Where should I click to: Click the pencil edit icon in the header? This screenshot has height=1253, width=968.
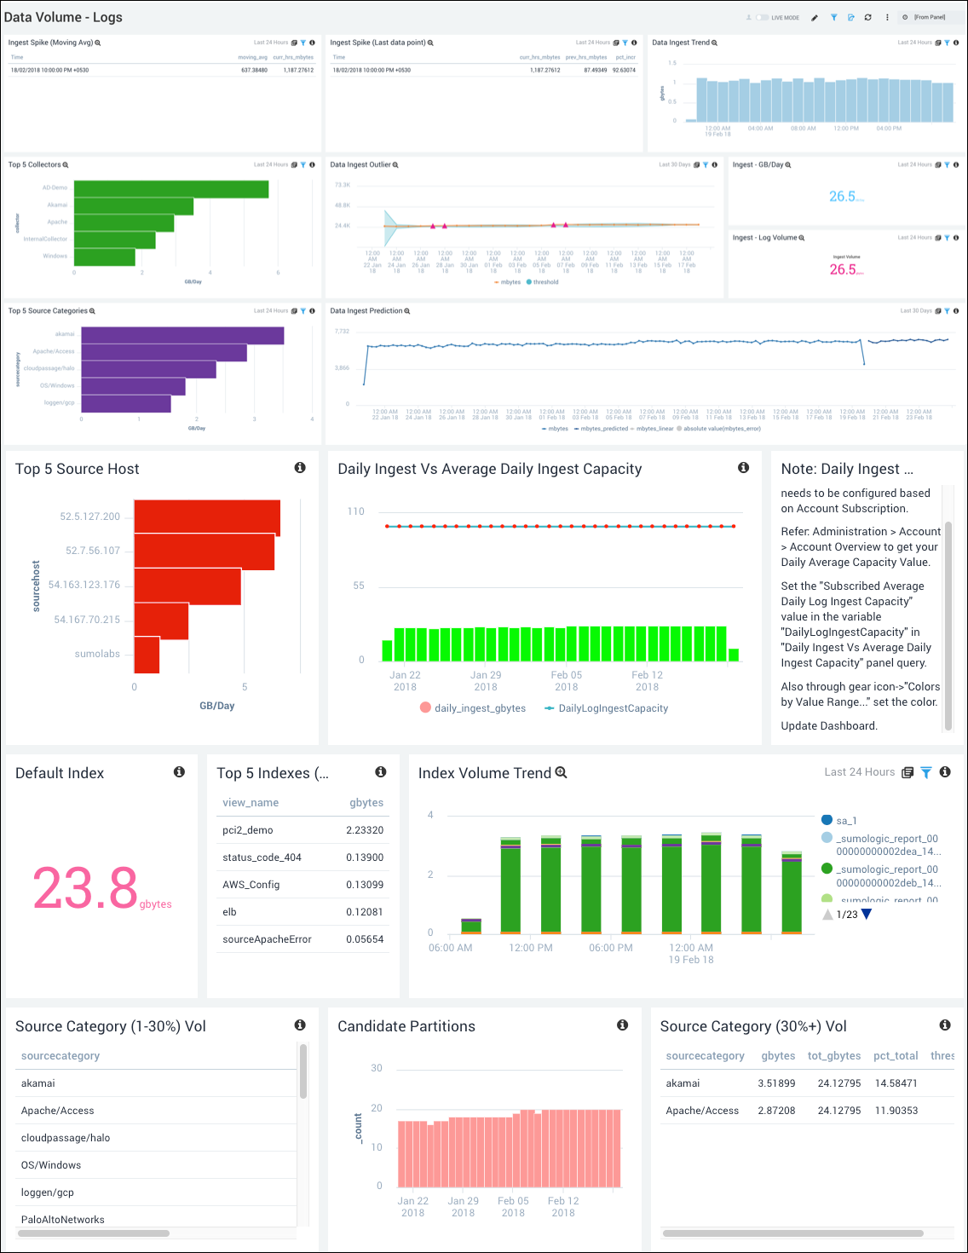(x=815, y=17)
